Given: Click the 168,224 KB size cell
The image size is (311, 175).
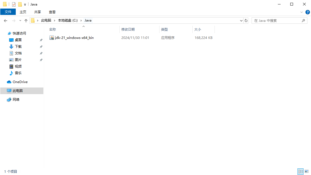Looking at the screenshot, I should click(x=203, y=38).
